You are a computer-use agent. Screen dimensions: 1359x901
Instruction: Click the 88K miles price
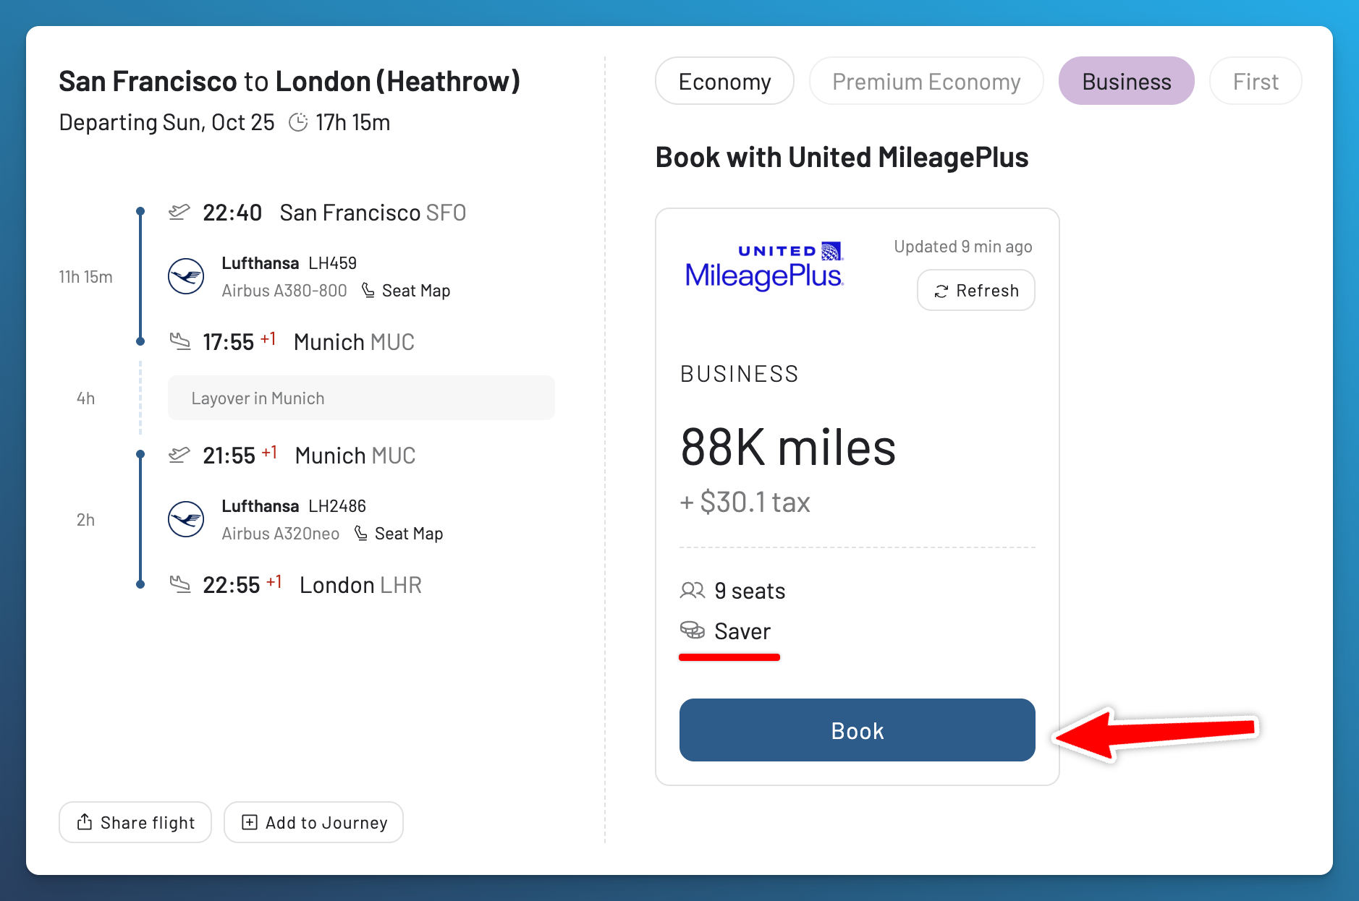click(788, 448)
